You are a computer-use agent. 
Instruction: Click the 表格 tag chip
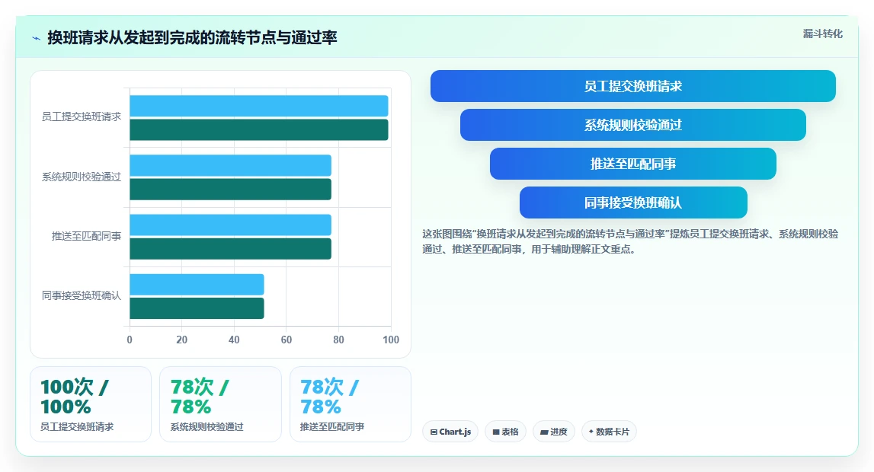pyautogui.click(x=505, y=432)
